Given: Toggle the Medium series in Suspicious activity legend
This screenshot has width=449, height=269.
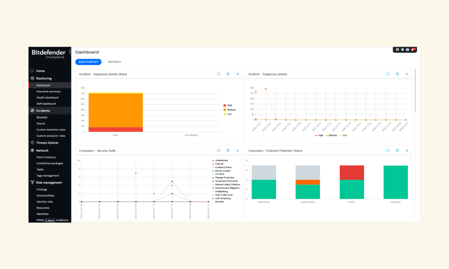Looking at the screenshot, I should (331, 135).
